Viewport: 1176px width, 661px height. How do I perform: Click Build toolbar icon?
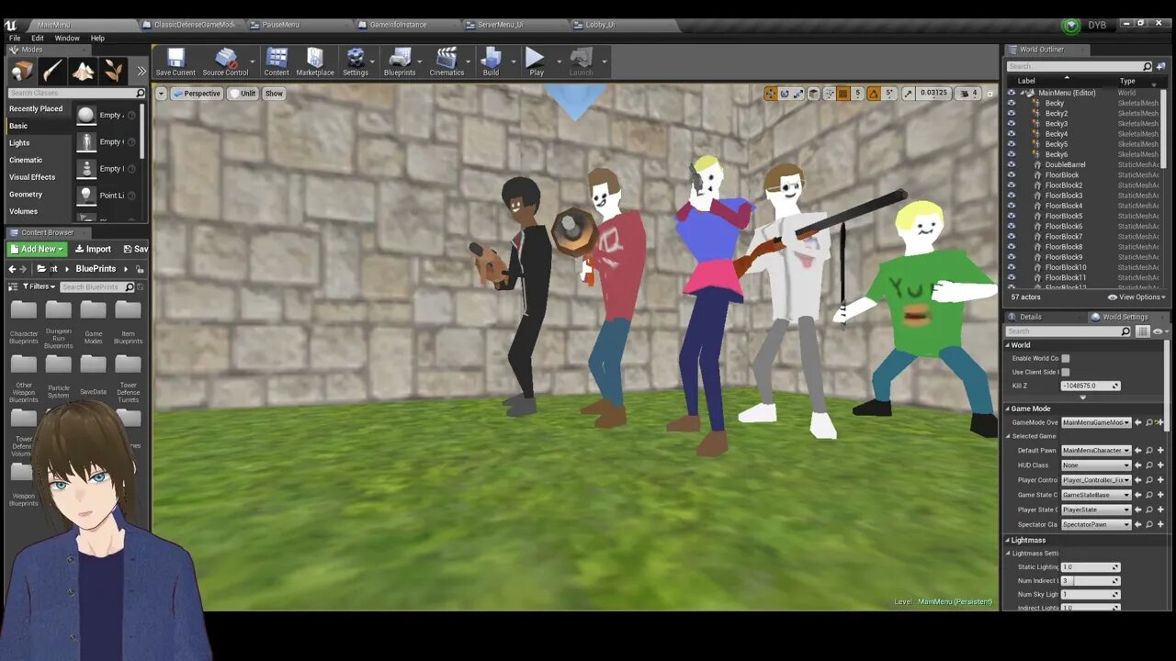491,62
